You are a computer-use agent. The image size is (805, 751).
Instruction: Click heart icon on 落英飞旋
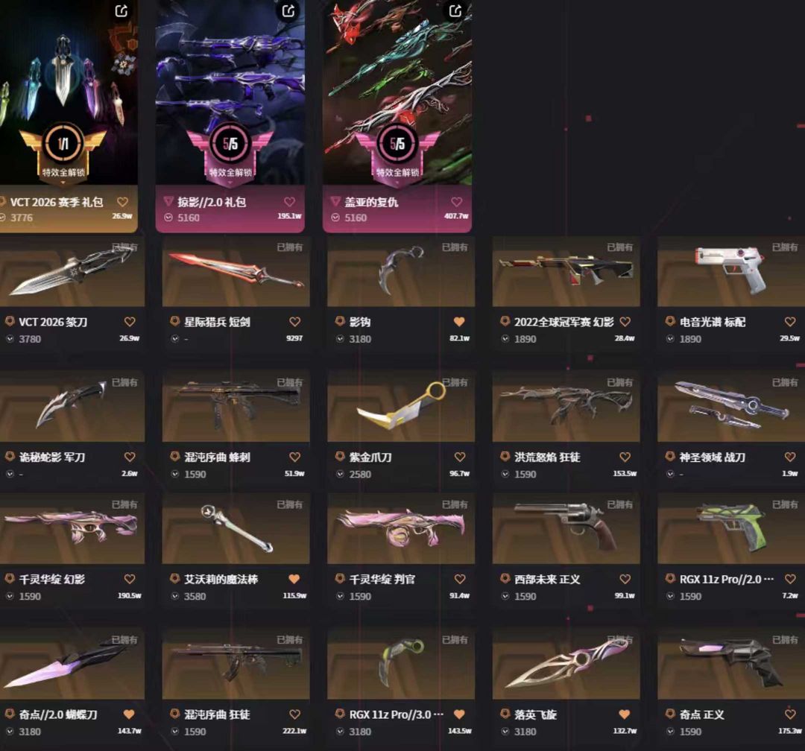coord(625,714)
